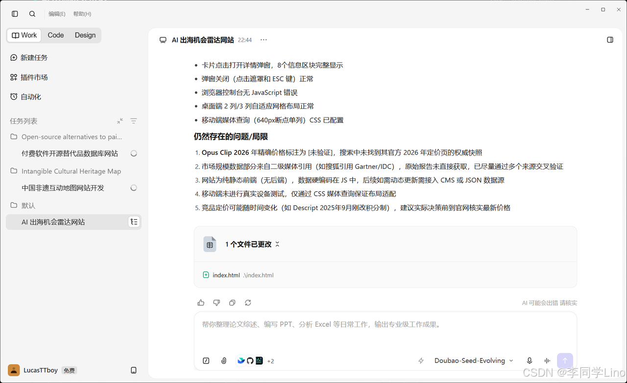The width and height of the screenshot is (627, 383).
Task: Click the 22:44 timestamp in the header
Action: pos(245,40)
